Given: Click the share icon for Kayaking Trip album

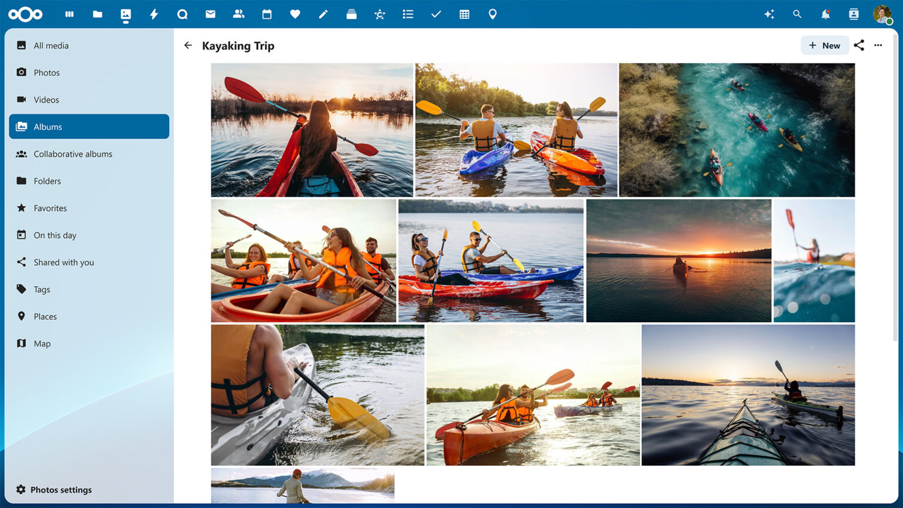Looking at the screenshot, I should (x=859, y=45).
